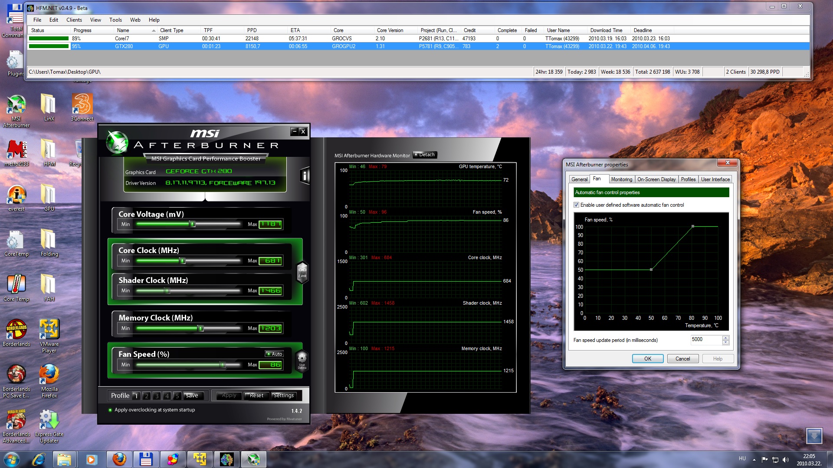Open On-Screen Display tab
The image size is (833, 468).
pos(656,179)
